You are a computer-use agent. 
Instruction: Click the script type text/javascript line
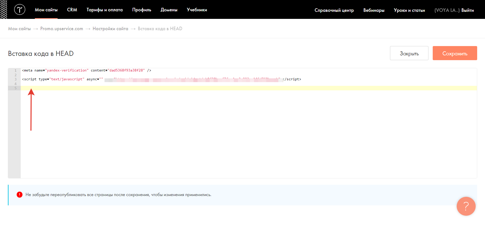[161, 79]
